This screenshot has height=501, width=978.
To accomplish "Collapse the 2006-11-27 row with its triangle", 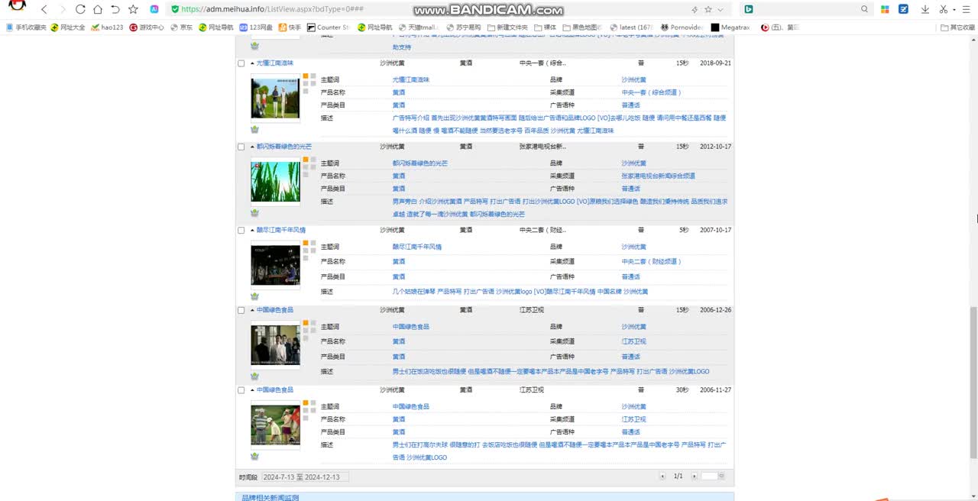I will [252, 390].
